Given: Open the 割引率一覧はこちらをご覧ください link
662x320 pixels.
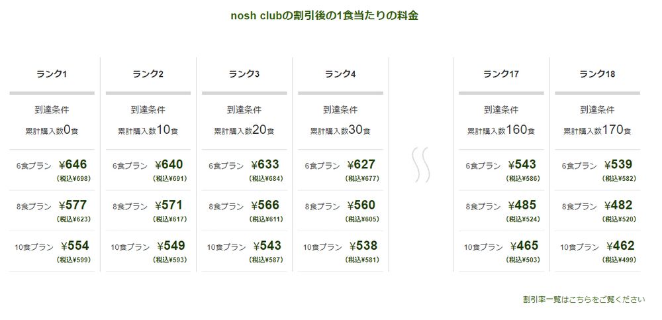Looking at the screenshot, I should [584, 299].
